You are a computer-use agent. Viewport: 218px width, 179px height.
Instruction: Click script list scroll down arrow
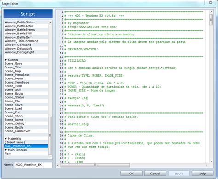(x=50, y=157)
